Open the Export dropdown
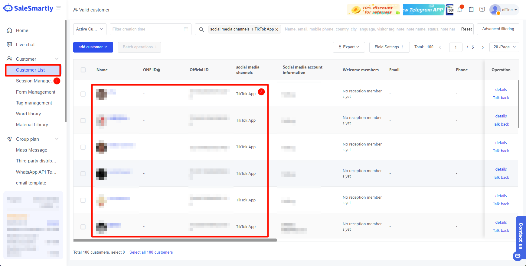The height and width of the screenshot is (266, 526). 349,47
